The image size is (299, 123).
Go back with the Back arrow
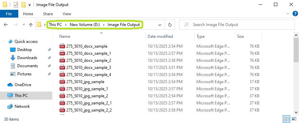point(6,25)
